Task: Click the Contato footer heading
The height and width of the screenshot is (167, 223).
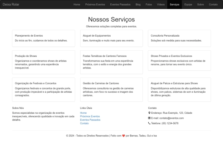Action: [x=152, y=108]
